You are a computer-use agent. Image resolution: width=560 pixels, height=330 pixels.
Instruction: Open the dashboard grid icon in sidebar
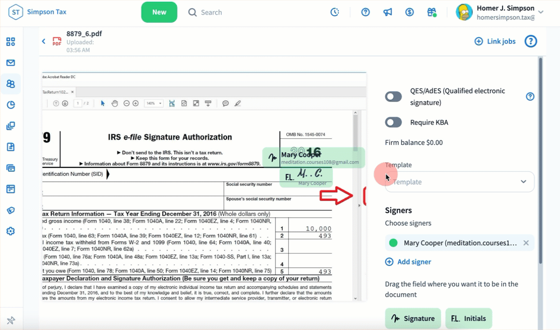point(11,42)
